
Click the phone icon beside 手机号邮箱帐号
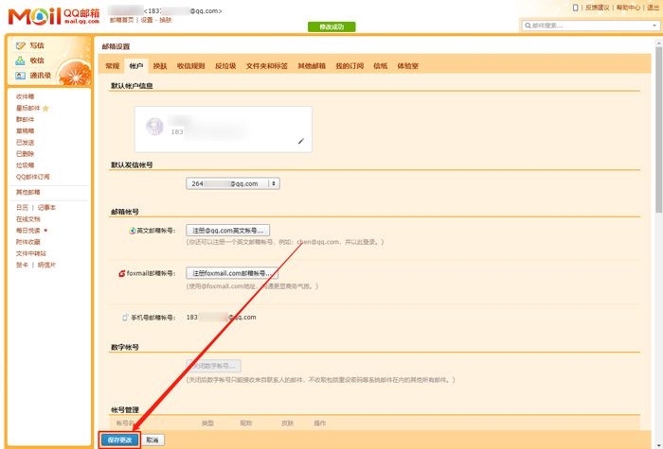pyautogui.click(x=125, y=318)
